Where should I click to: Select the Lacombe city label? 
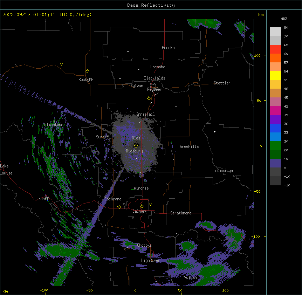tap(158, 67)
